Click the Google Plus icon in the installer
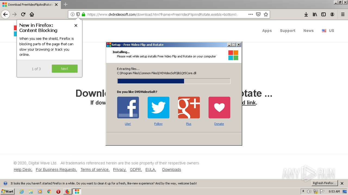Viewport: 348px width, 195px height. 189,108
